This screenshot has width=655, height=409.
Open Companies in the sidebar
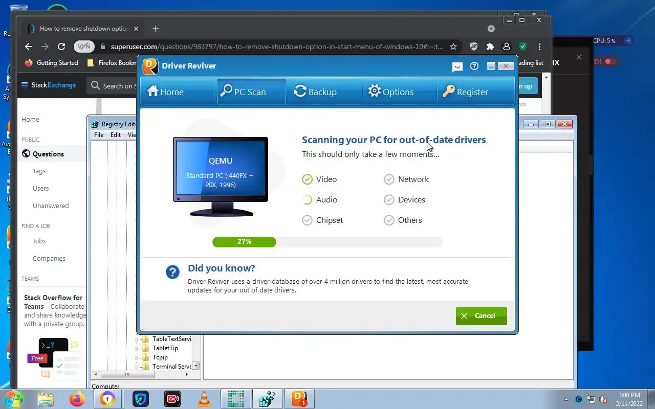click(49, 259)
